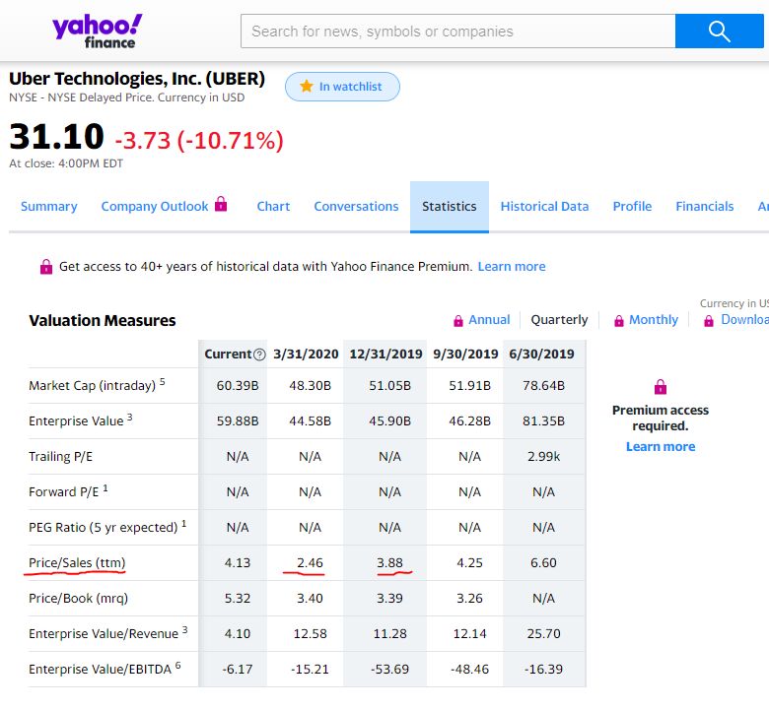Screen dimensions: 769x710
Task: Open the Company Outlook tab
Action: pyautogui.click(x=155, y=206)
